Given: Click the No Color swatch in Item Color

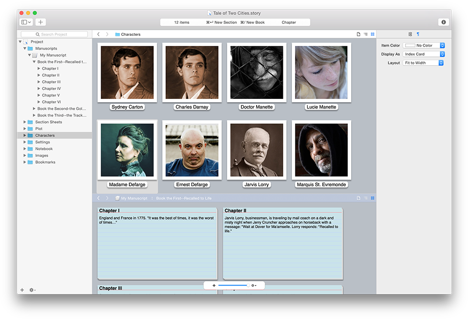Looking at the screenshot, I should pyautogui.click(x=410, y=45).
